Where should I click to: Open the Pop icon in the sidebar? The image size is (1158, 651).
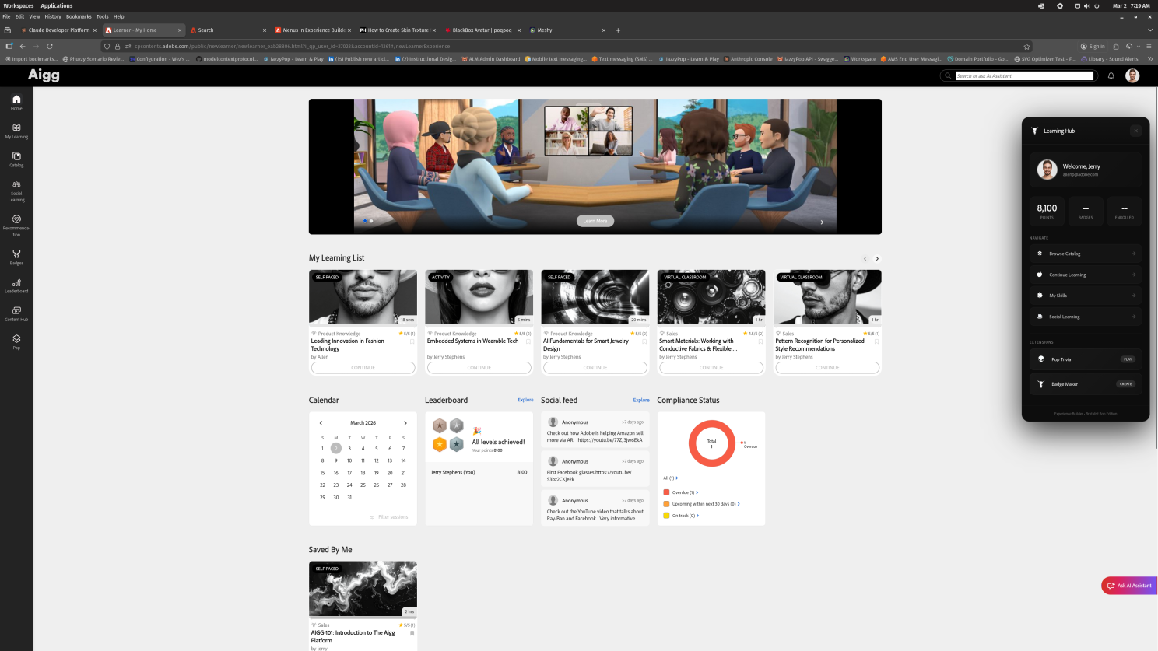click(16, 341)
